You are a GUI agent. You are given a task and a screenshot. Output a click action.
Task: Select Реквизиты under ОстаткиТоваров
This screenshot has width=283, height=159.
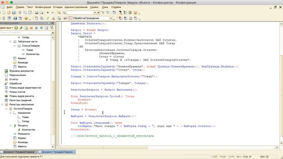(x=23, y=134)
